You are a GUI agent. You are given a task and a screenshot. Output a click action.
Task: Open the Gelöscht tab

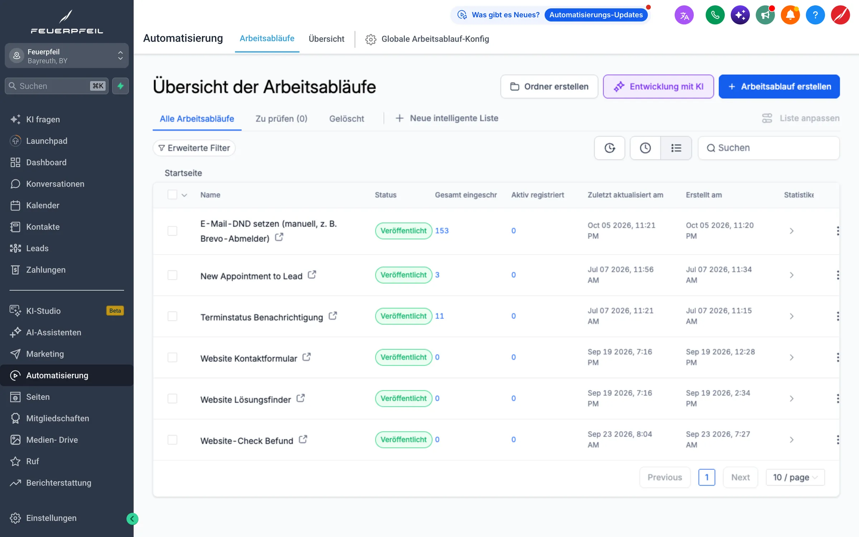346,118
